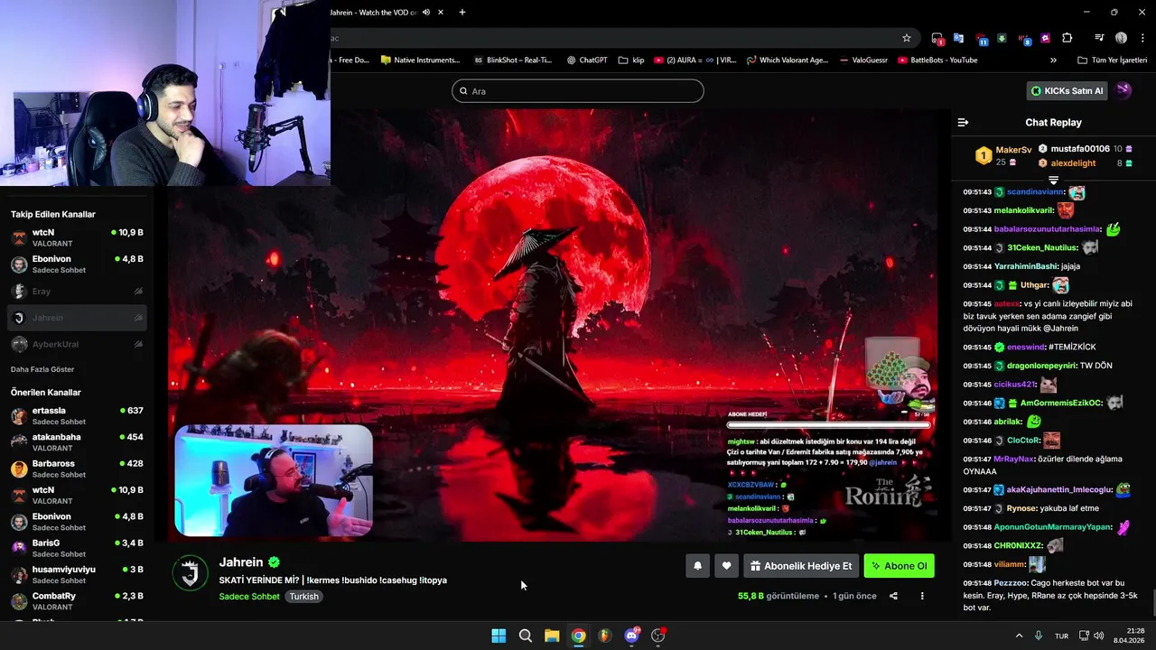Click Pezzzoo username in chat replay
Viewport: 1156px width, 650px height.
coord(1011,583)
